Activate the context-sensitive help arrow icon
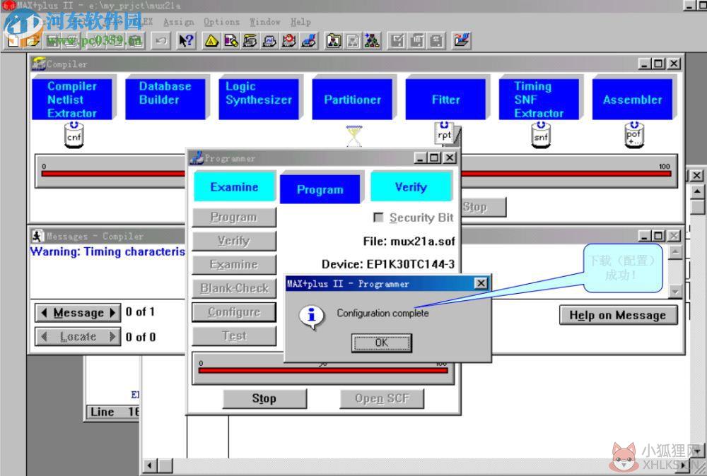The height and width of the screenshot is (476, 707). 186,41
